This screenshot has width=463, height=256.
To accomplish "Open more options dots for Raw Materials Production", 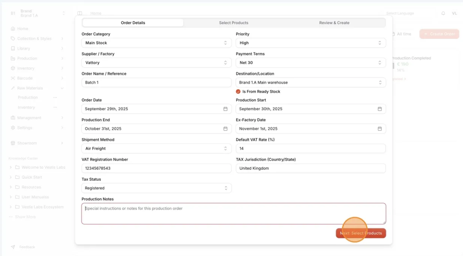I will point(55,97).
